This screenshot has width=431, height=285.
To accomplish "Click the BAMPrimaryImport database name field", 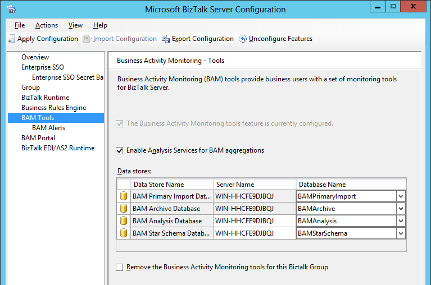I will click(x=346, y=196).
